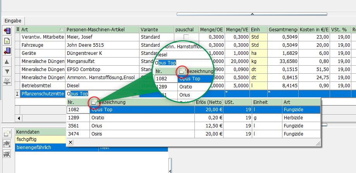Image resolution: width=356 pixels, height=173 pixels.
Task: Click the green X delete row icon
Action: (7, 41)
